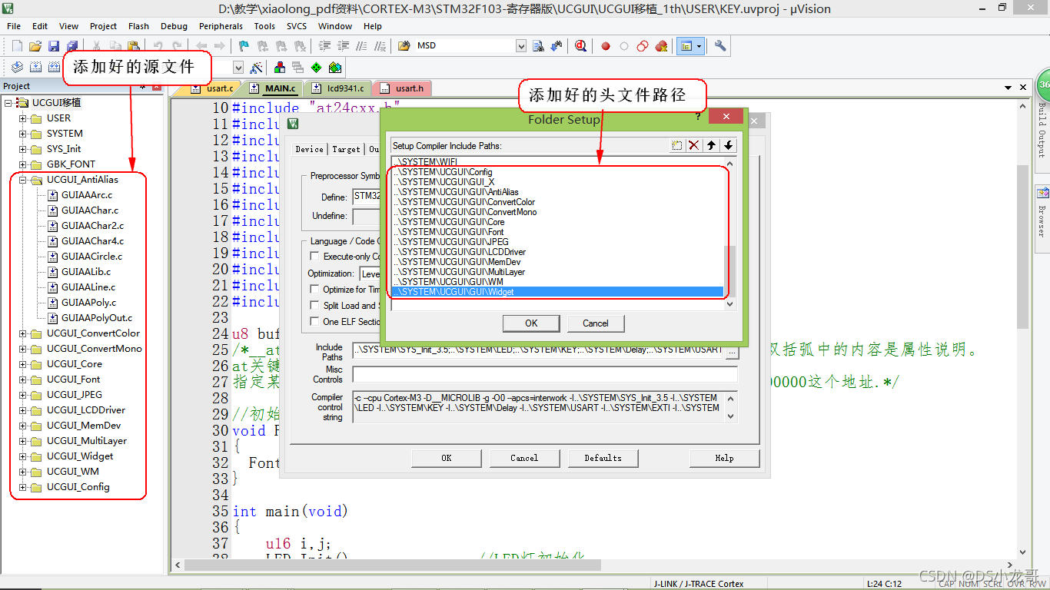This screenshot has width=1050, height=590.
Task: Toggle Split Load and Store checkbox
Action: coord(314,306)
